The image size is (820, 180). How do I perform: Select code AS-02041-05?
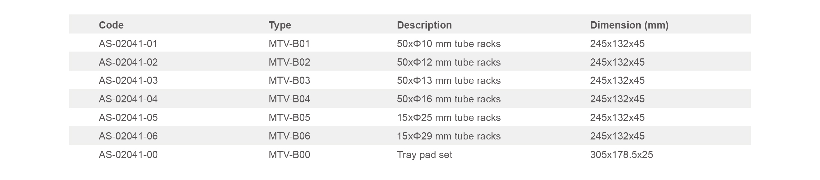click(x=128, y=117)
